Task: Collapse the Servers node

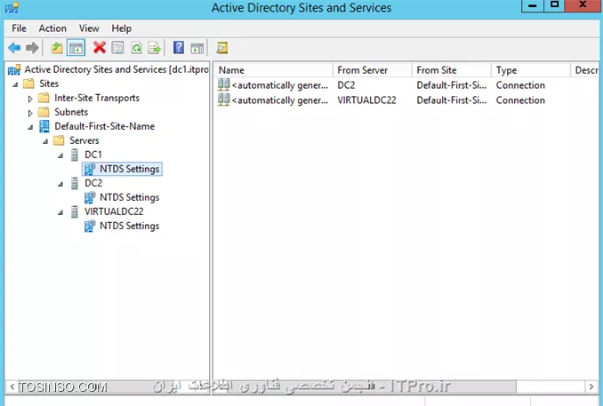Action: (x=45, y=141)
